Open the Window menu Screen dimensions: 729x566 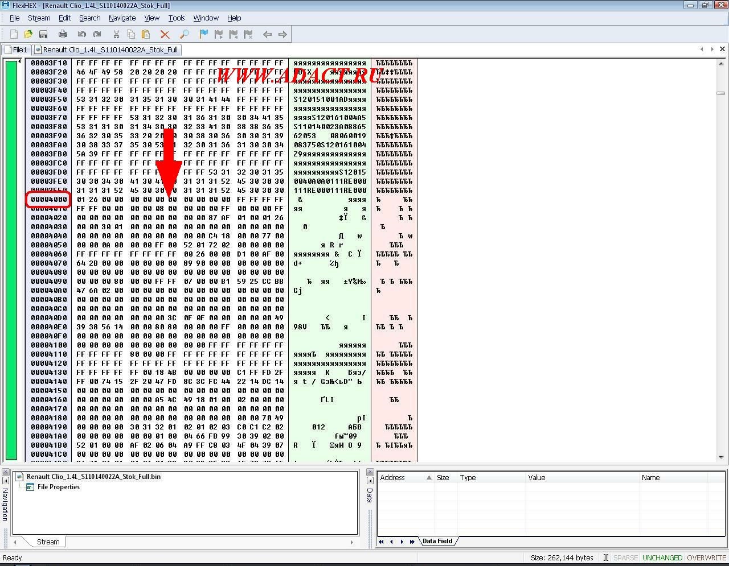[206, 18]
